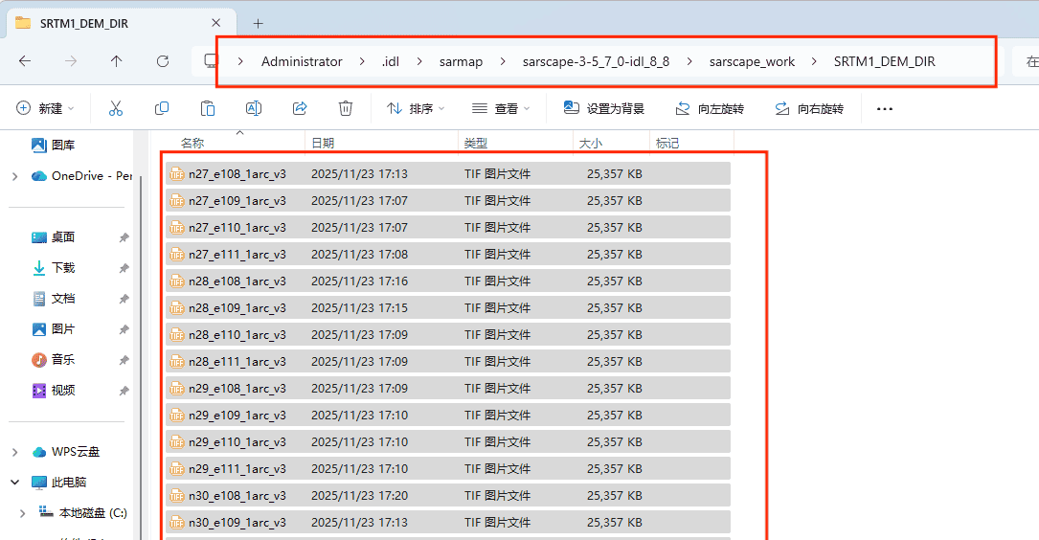Viewport: 1039px width, 540px height.
Task: Click TIF icon of n29_e111_1arc_v3
Action: pyautogui.click(x=177, y=468)
